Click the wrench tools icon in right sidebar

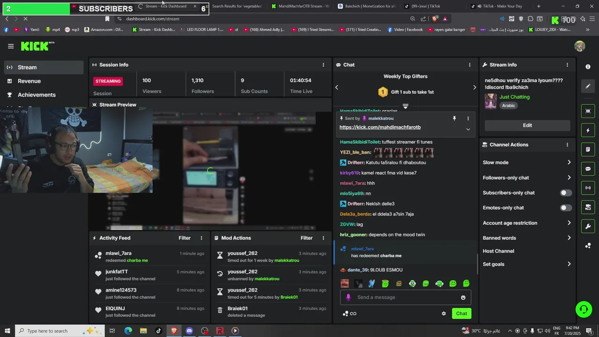588,227
